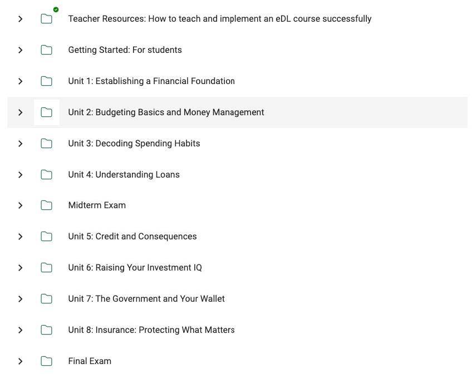
Task: Open Unit 2: Budgeting Basics and Money Management
Action: 166,112
